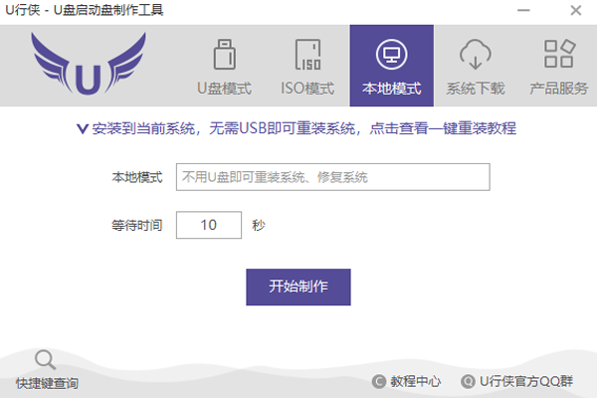Close the U行侠 window
Viewport: 597px width, 398px height.
[x=578, y=11]
